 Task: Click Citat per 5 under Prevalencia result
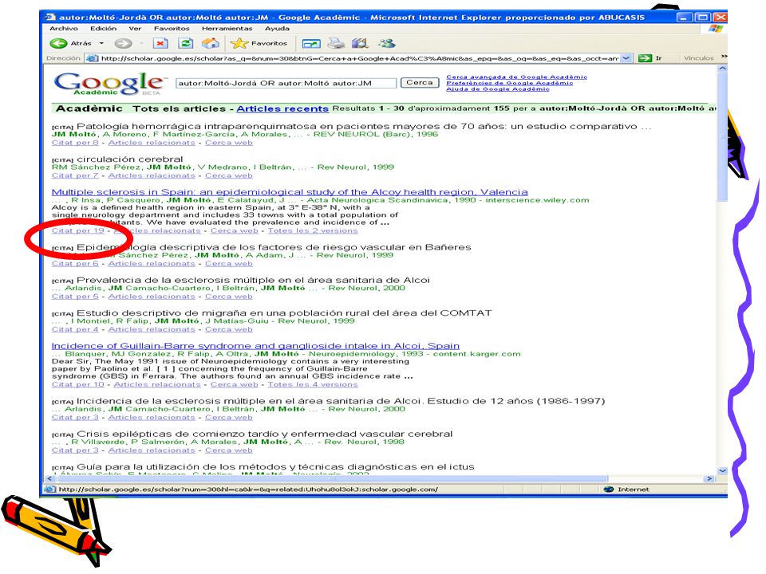(75, 297)
